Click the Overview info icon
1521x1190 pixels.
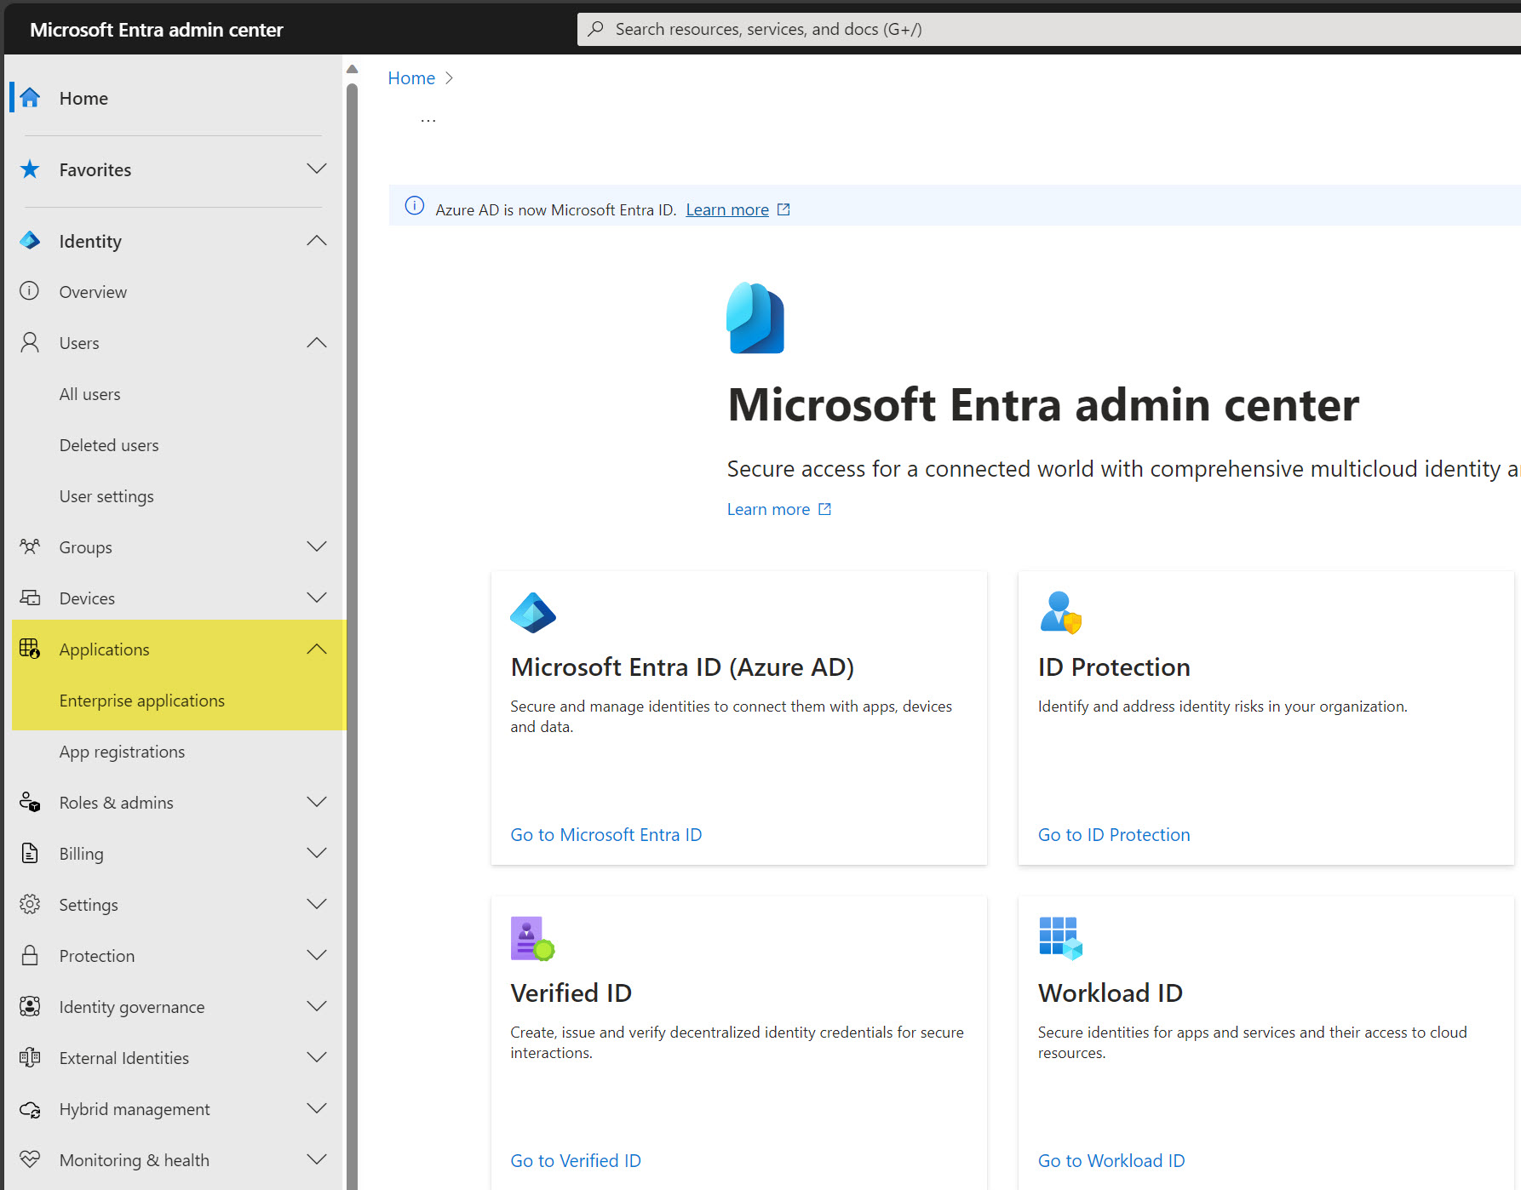(x=30, y=291)
